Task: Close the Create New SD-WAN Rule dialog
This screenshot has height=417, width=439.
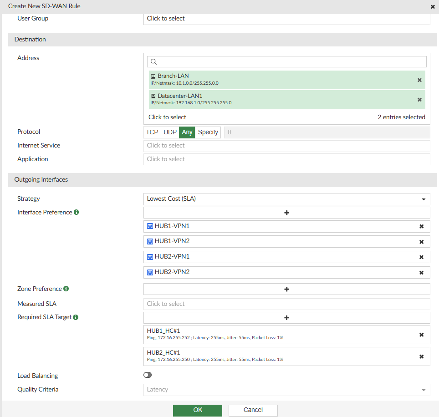Action: [433, 7]
